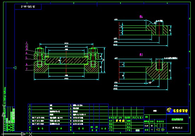
Task: Select the upper magenta detail view title
Action: click(141, 17)
